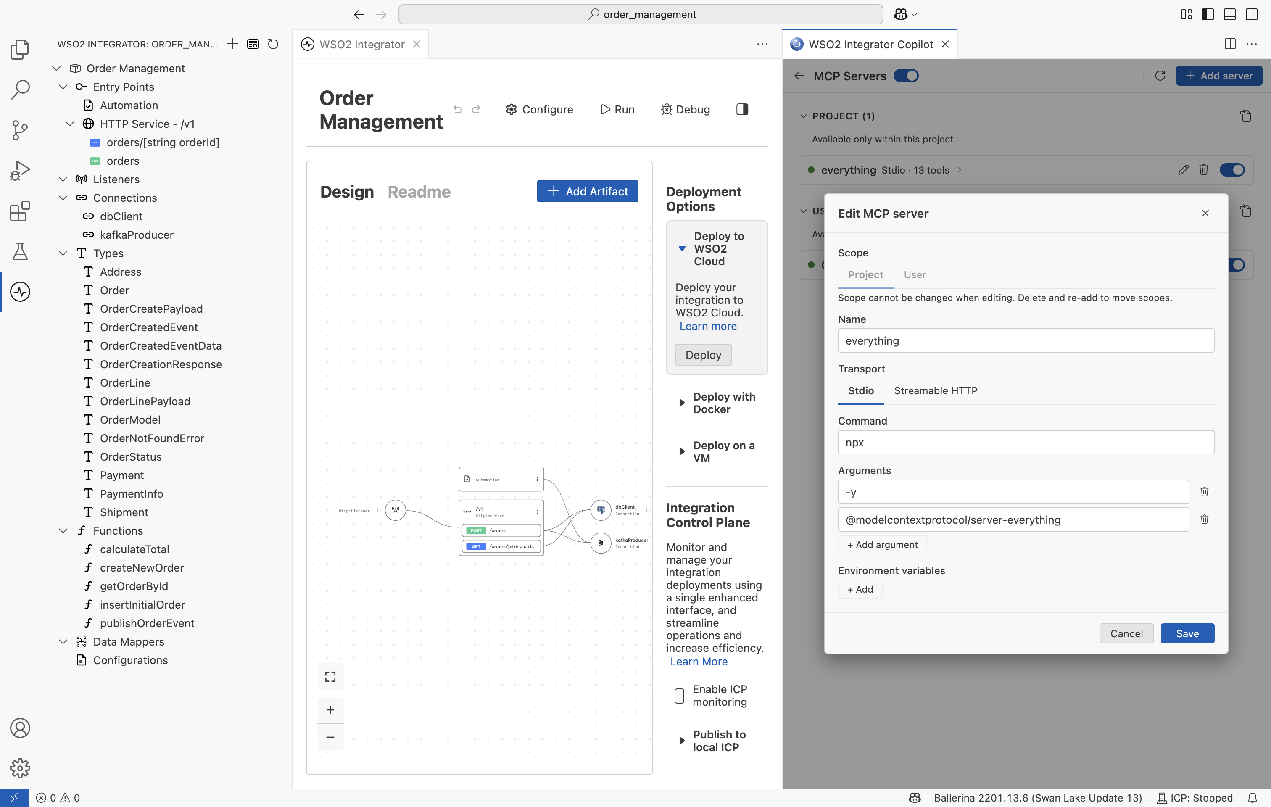Click Cancel in Edit MCP server
Screen dimensions: 1271x807
1126,633
